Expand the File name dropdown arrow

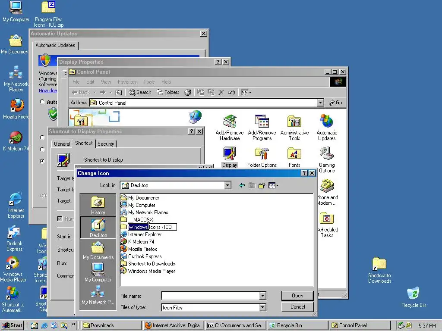coord(263,296)
